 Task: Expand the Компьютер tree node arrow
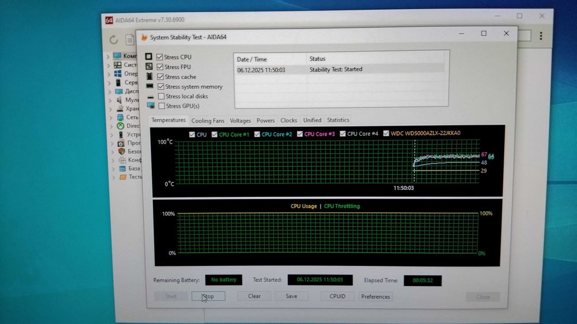point(108,56)
